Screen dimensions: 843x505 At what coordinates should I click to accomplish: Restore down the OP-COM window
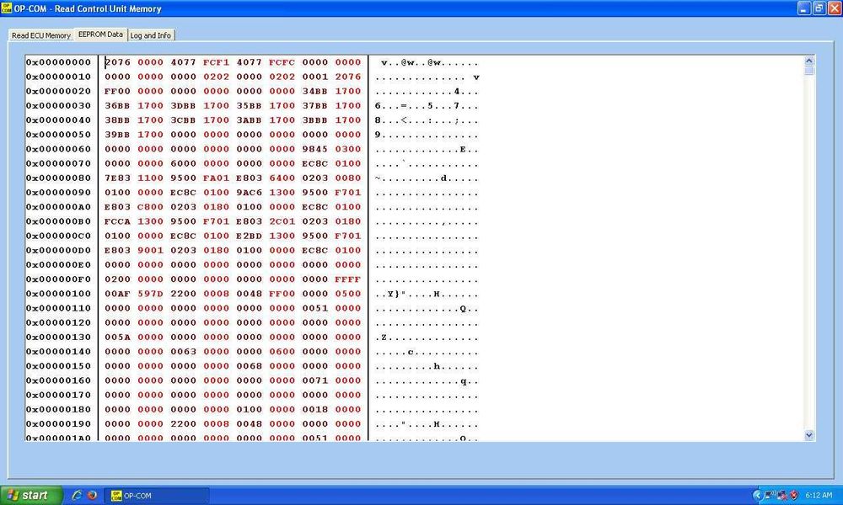[819, 8]
